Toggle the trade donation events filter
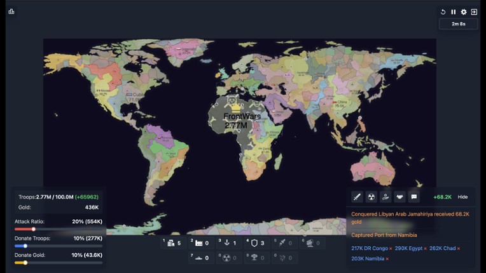 coord(385,197)
